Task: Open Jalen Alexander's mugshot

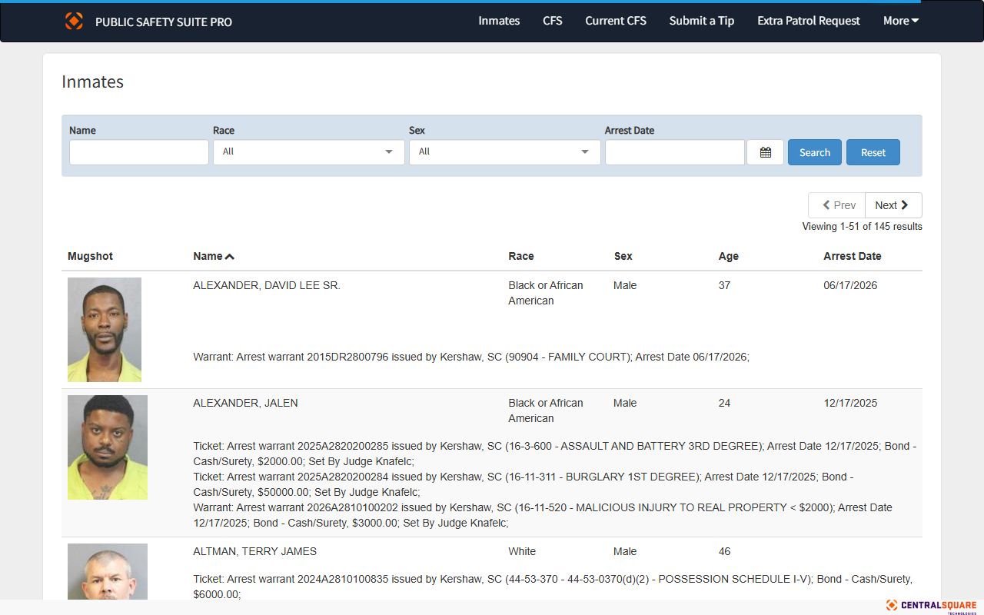Action: click(108, 447)
